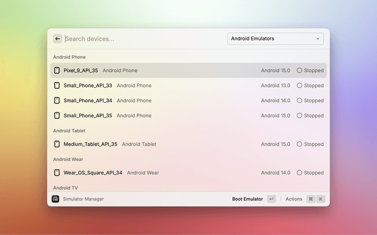Click the Return key icon button
Image resolution: width=377 pixels, height=235 pixels.
coord(271,199)
